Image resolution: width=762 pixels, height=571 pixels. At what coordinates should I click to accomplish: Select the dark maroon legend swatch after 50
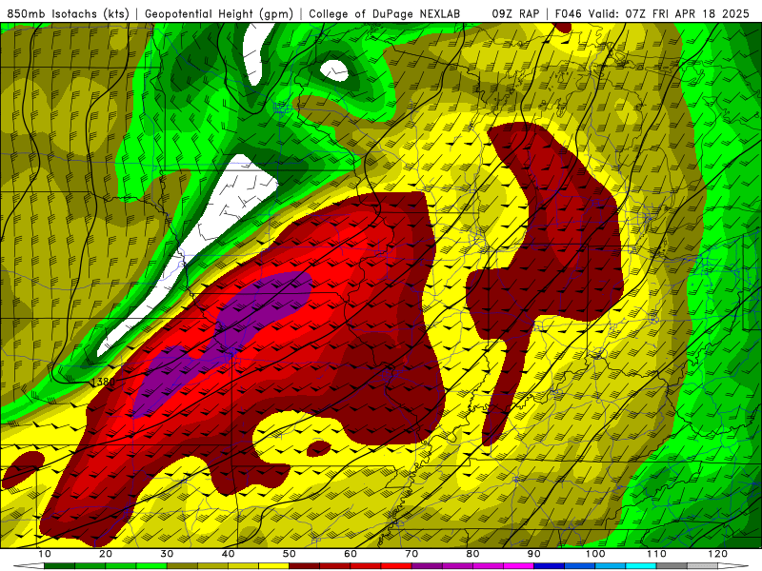304,565
